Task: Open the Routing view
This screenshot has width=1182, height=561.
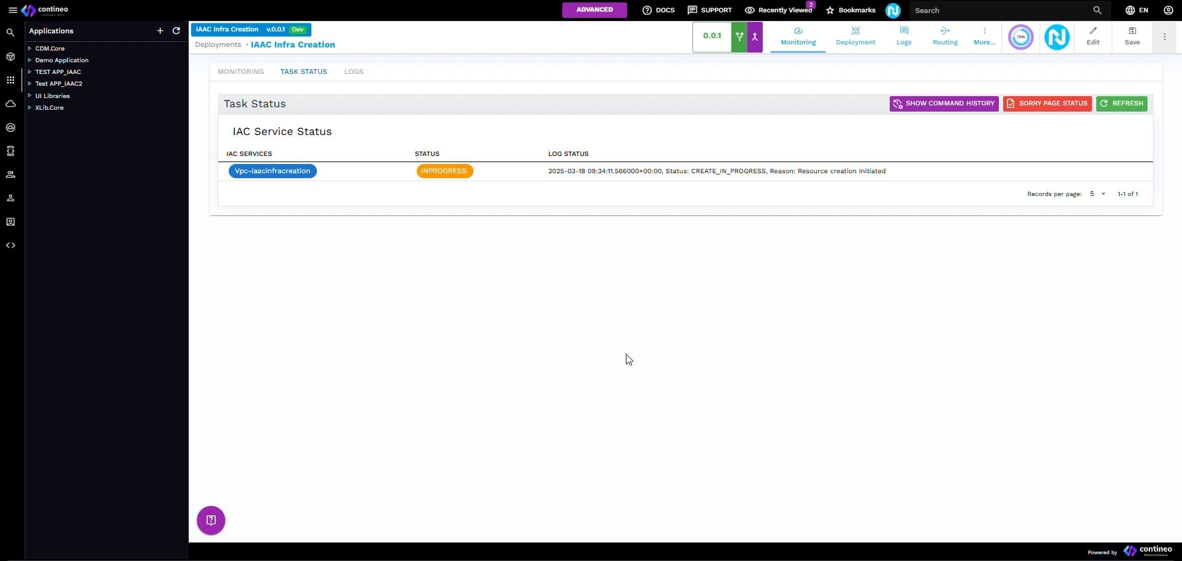Action: coord(945,36)
